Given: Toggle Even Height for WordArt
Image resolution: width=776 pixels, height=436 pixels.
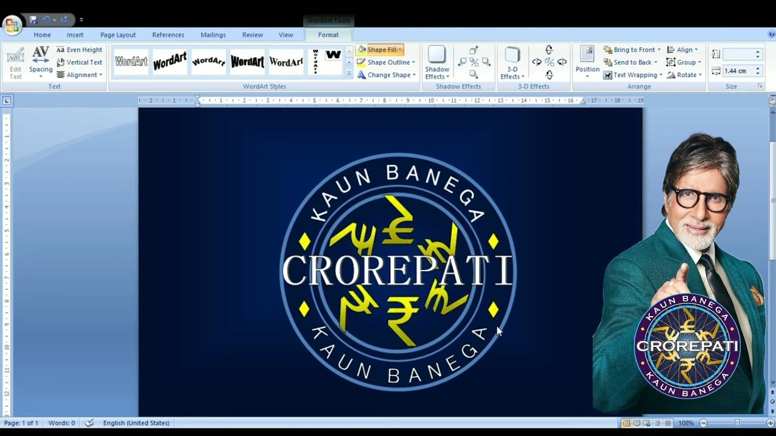Looking at the screenshot, I should (79, 50).
